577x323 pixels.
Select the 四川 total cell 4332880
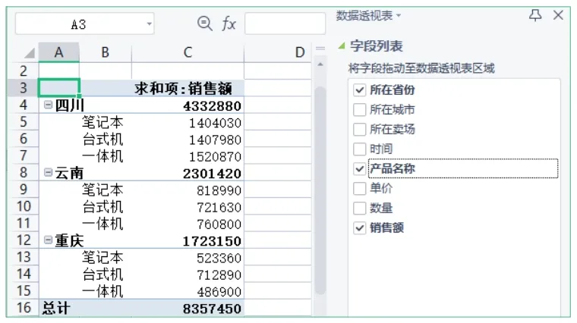click(x=188, y=105)
